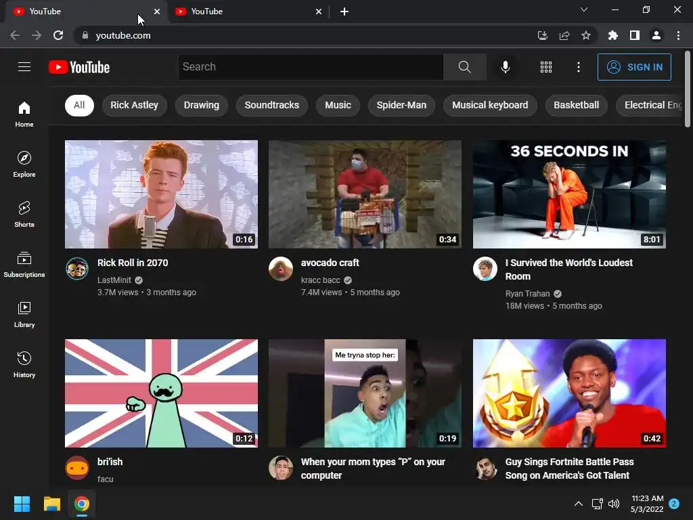
Task: Open Explore in the sidebar
Action: [x=24, y=165]
